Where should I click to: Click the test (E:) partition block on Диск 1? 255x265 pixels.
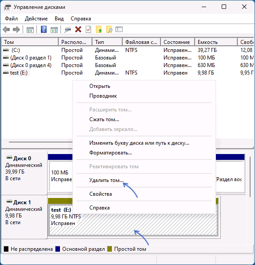click(133, 220)
